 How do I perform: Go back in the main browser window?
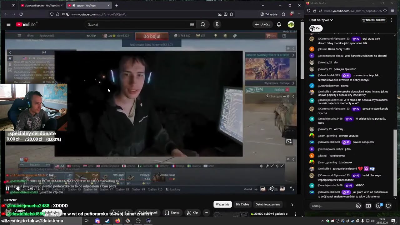pyautogui.click(x=6, y=14)
